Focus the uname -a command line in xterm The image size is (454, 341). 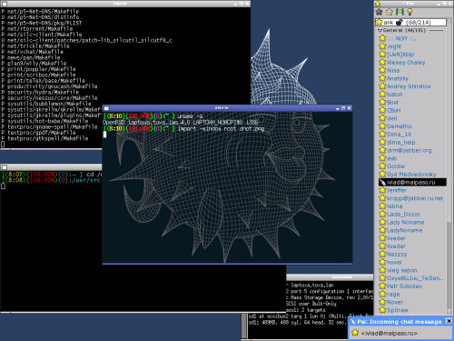[x=153, y=116]
